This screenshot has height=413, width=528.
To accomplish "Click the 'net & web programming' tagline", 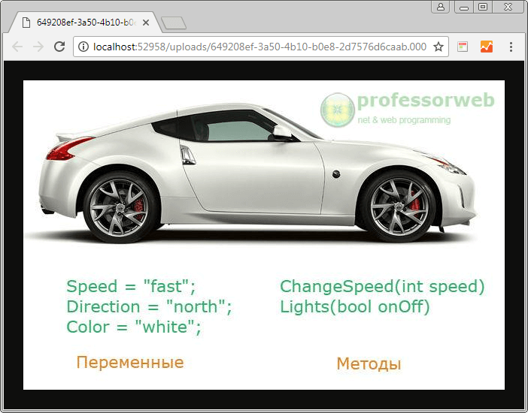I will pos(404,120).
